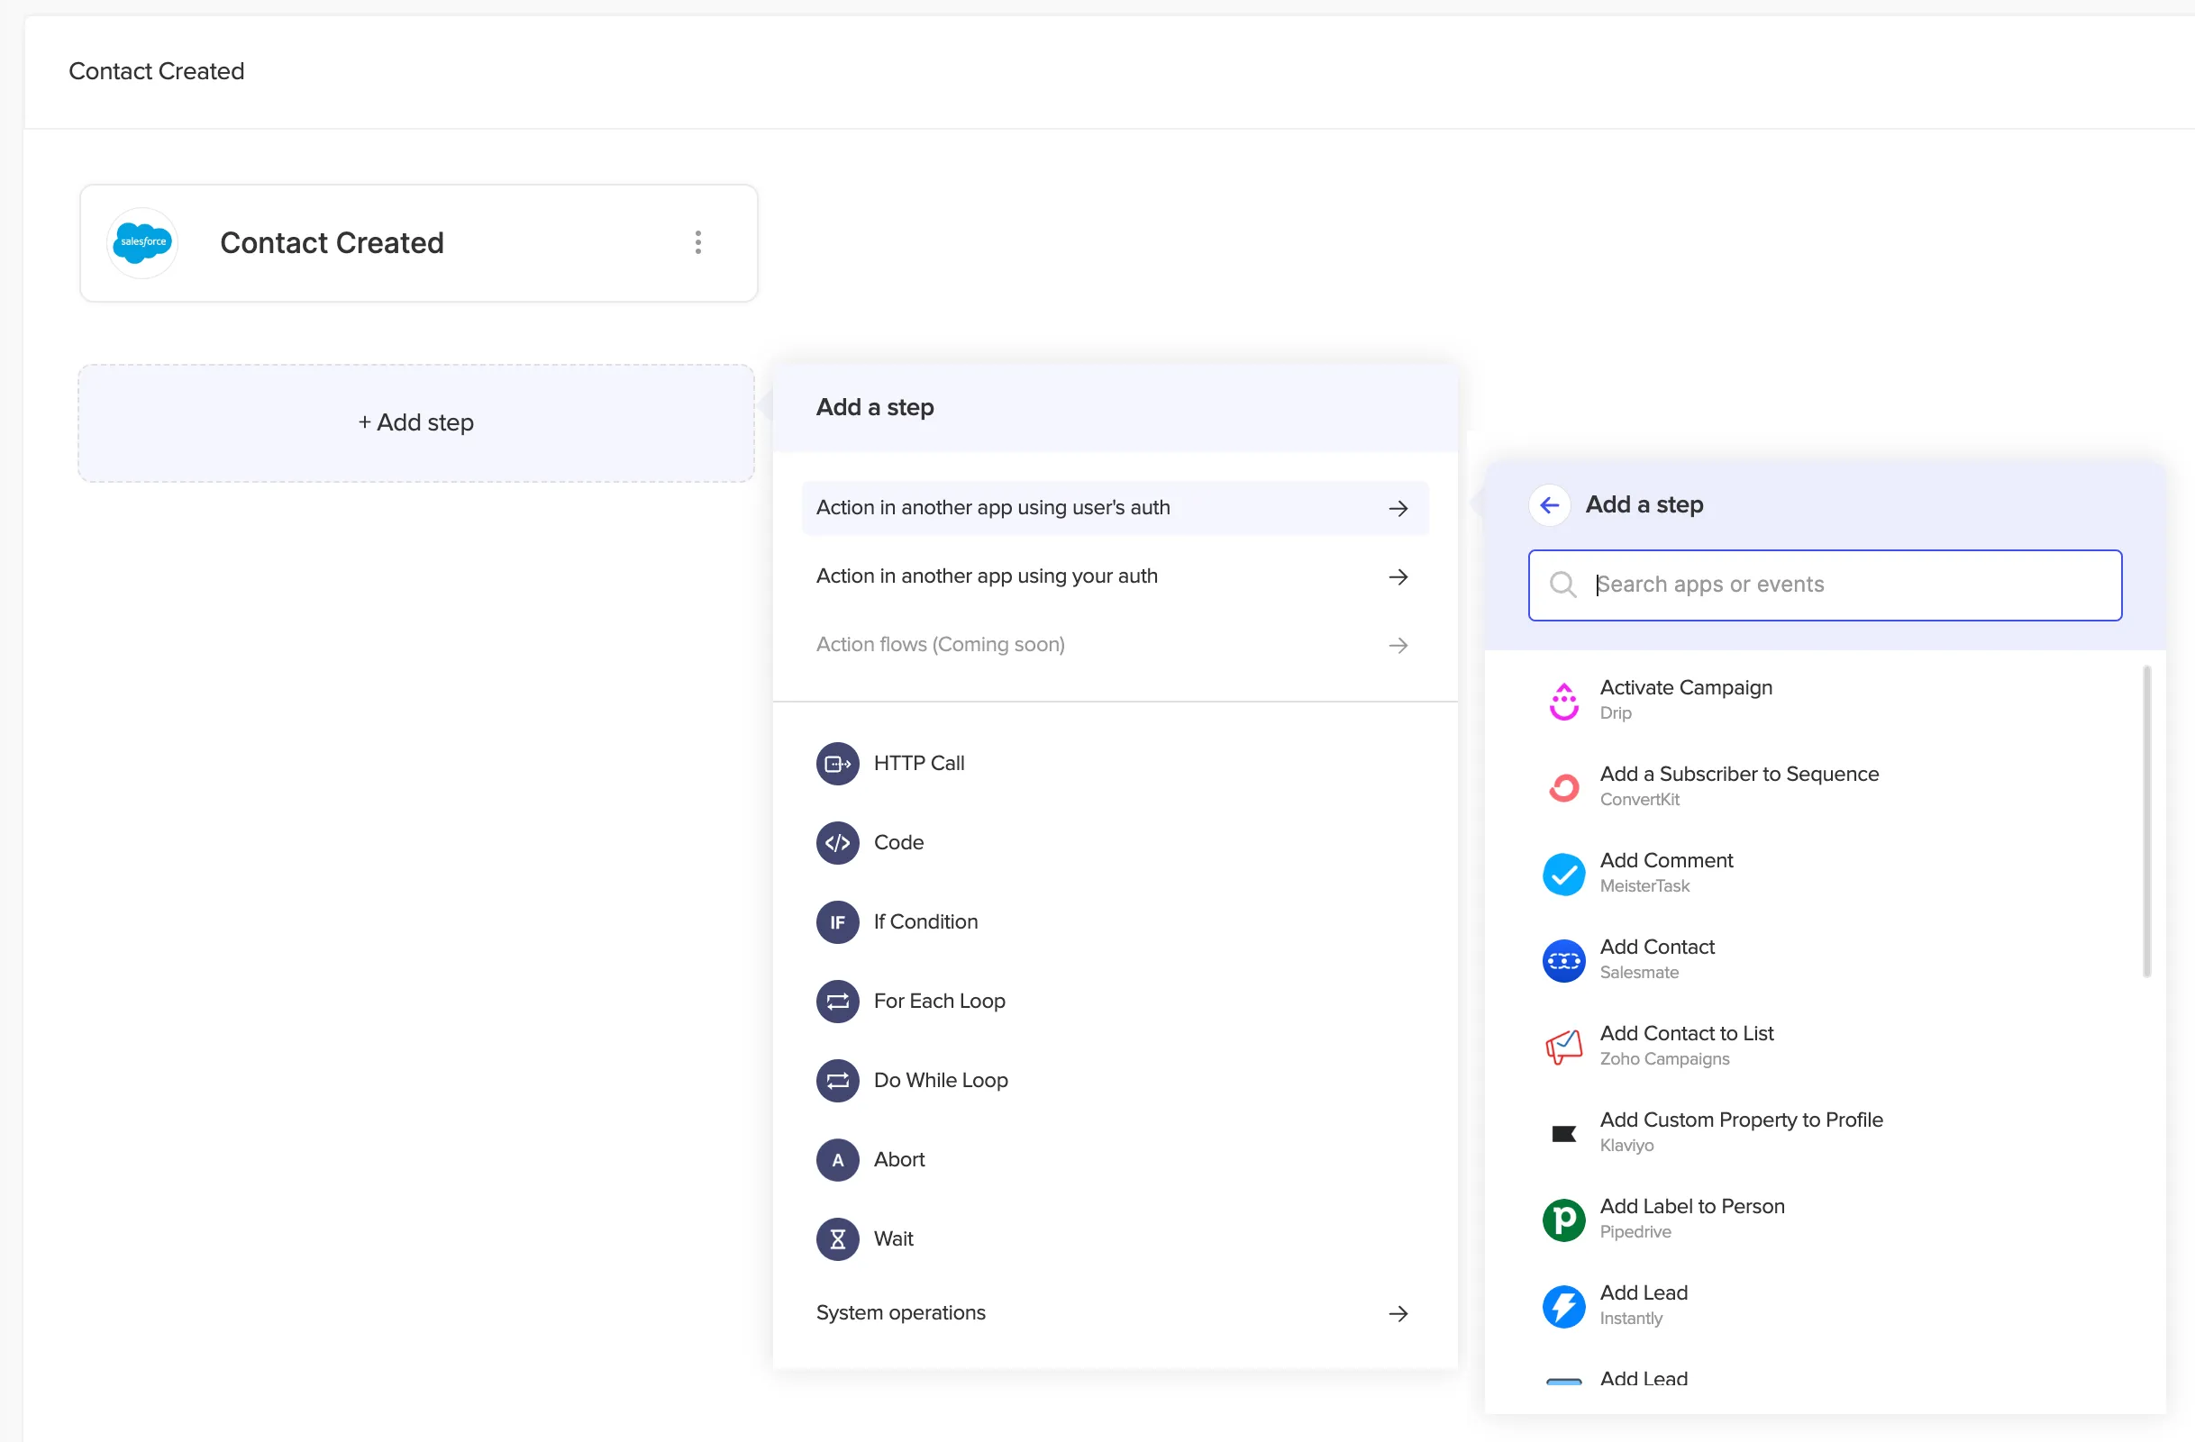Expand Action in another app using user's auth

click(992, 507)
